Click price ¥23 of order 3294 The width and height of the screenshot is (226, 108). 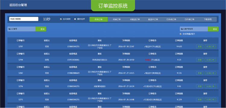[x=179, y=60]
